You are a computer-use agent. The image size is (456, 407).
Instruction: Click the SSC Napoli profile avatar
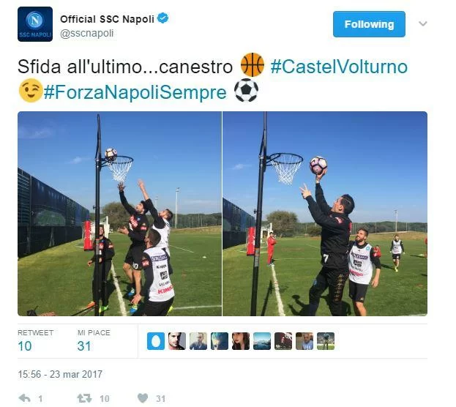coord(35,24)
